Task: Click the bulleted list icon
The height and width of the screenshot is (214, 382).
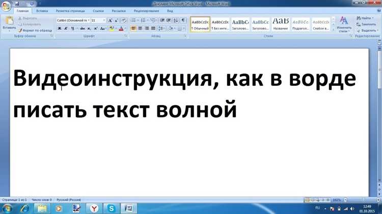Action: (133, 20)
